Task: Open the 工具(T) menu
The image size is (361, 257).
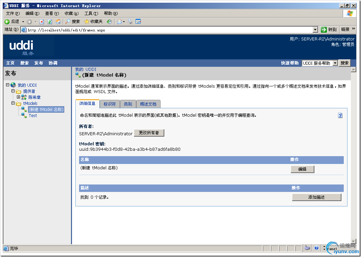Action: tap(91, 13)
